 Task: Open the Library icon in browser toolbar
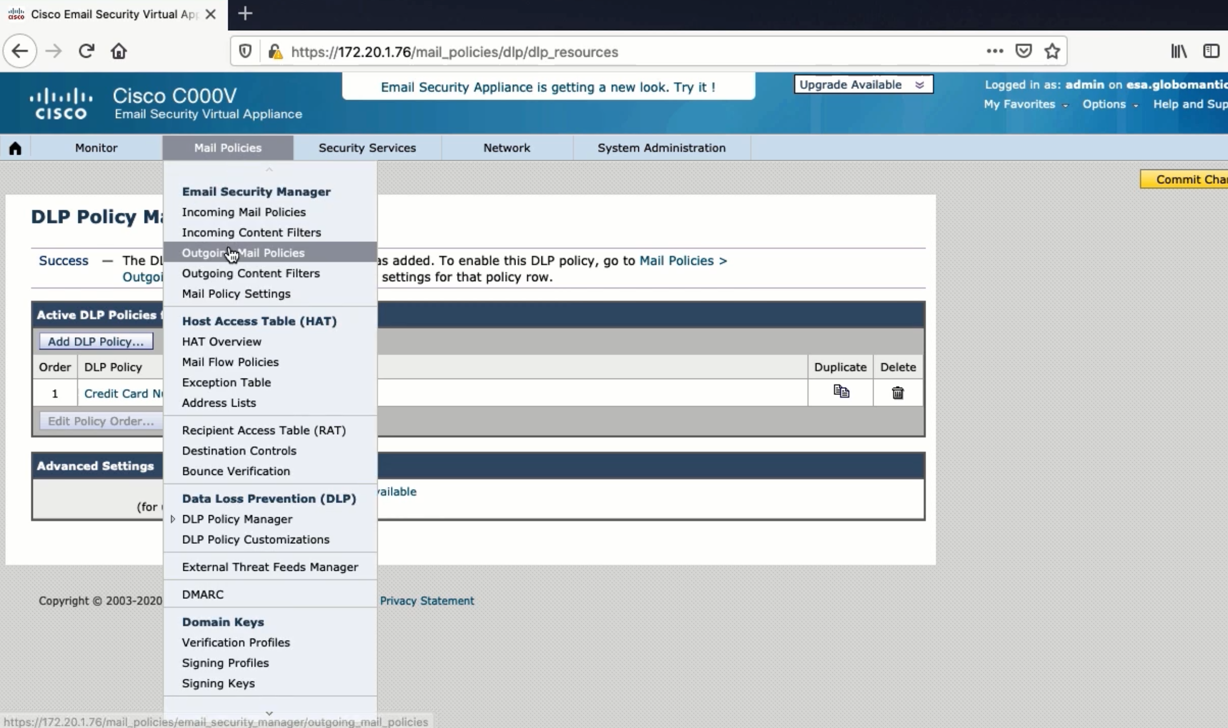click(1179, 51)
